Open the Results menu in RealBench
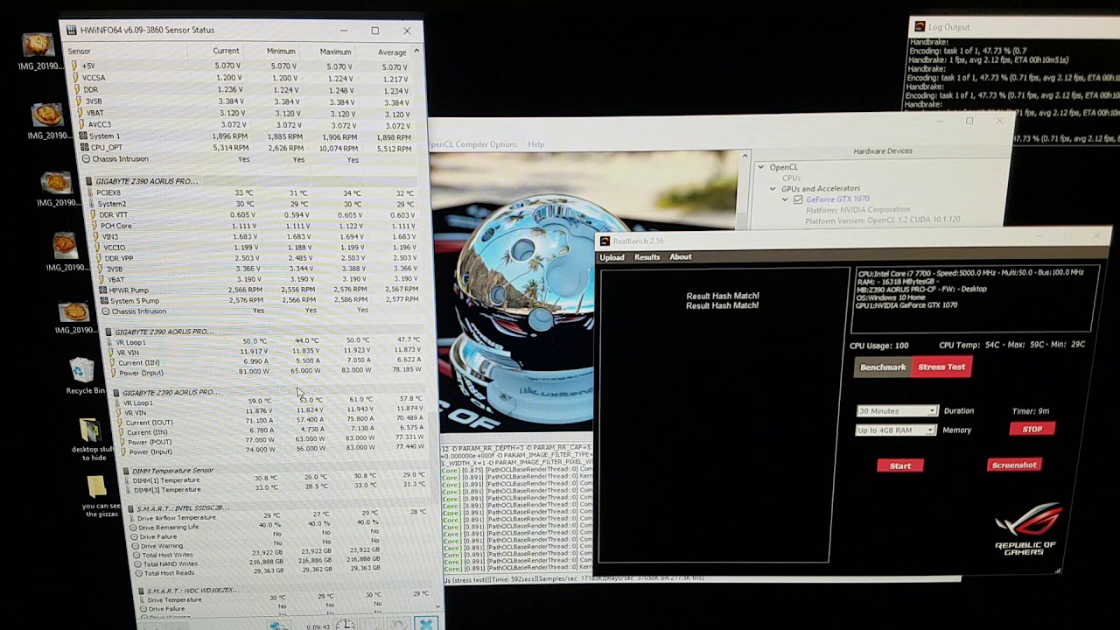The height and width of the screenshot is (630, 1120). 647,257
